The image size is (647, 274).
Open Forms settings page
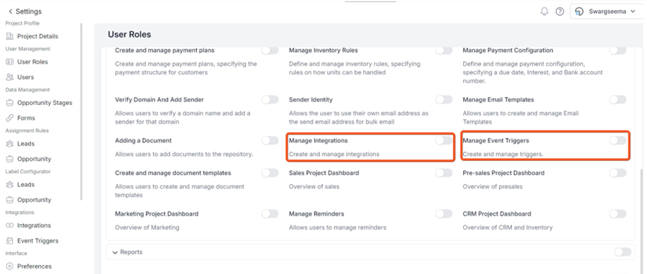tap(26, 118)
